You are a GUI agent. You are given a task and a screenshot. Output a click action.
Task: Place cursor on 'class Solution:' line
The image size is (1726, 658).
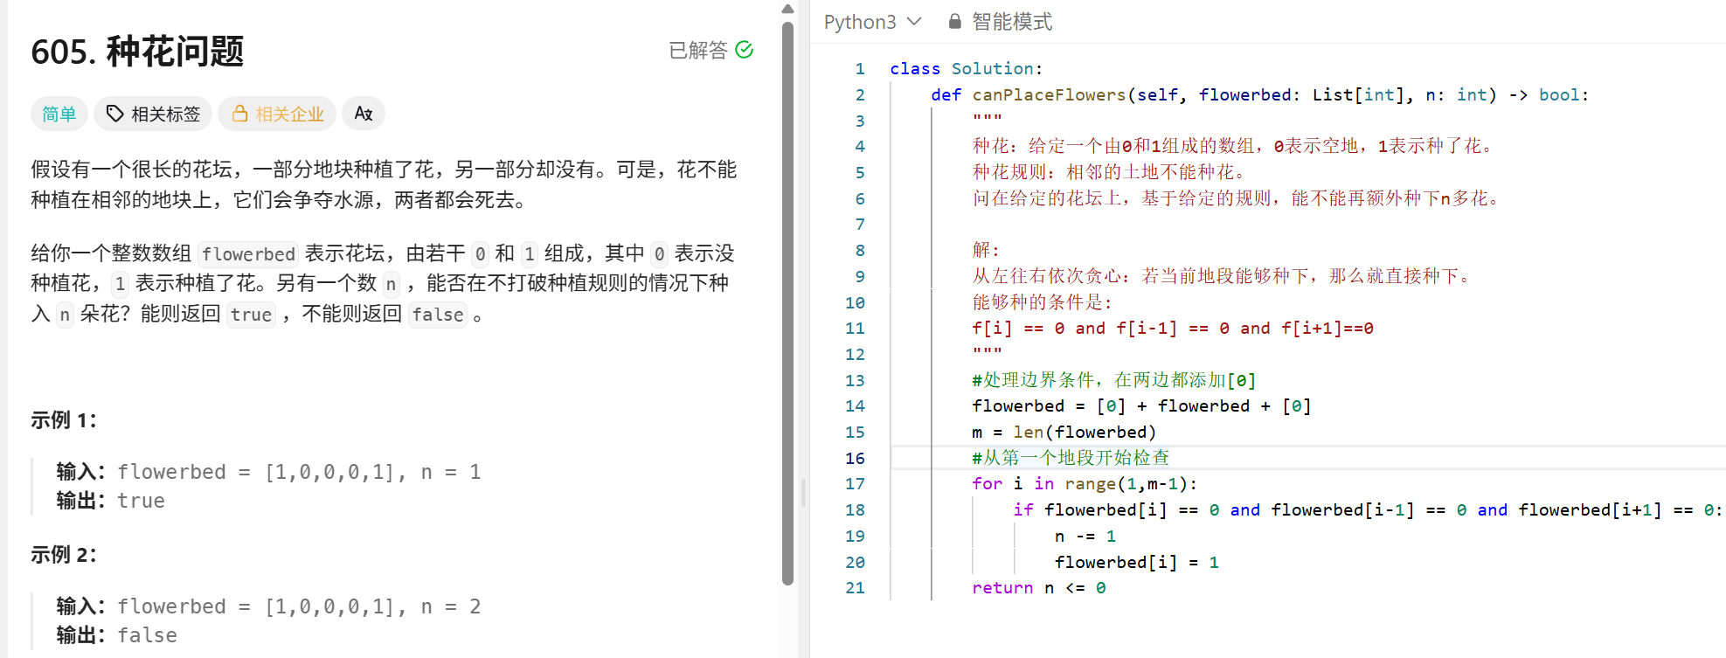(966, 69)
